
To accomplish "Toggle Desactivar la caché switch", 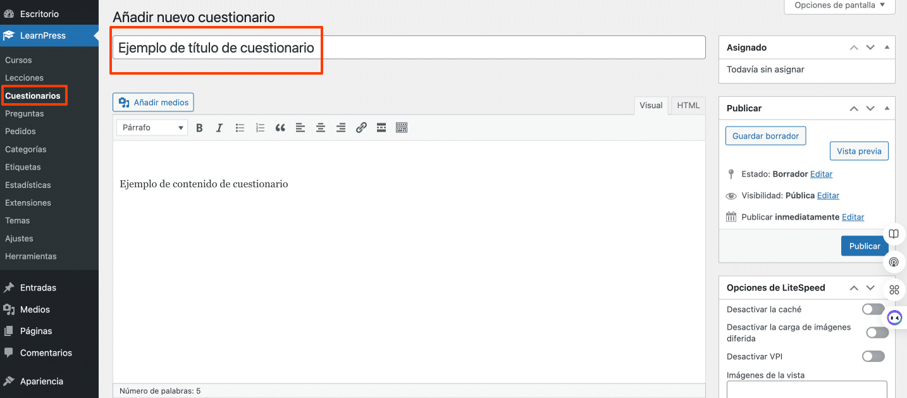I will coord(873,309).
